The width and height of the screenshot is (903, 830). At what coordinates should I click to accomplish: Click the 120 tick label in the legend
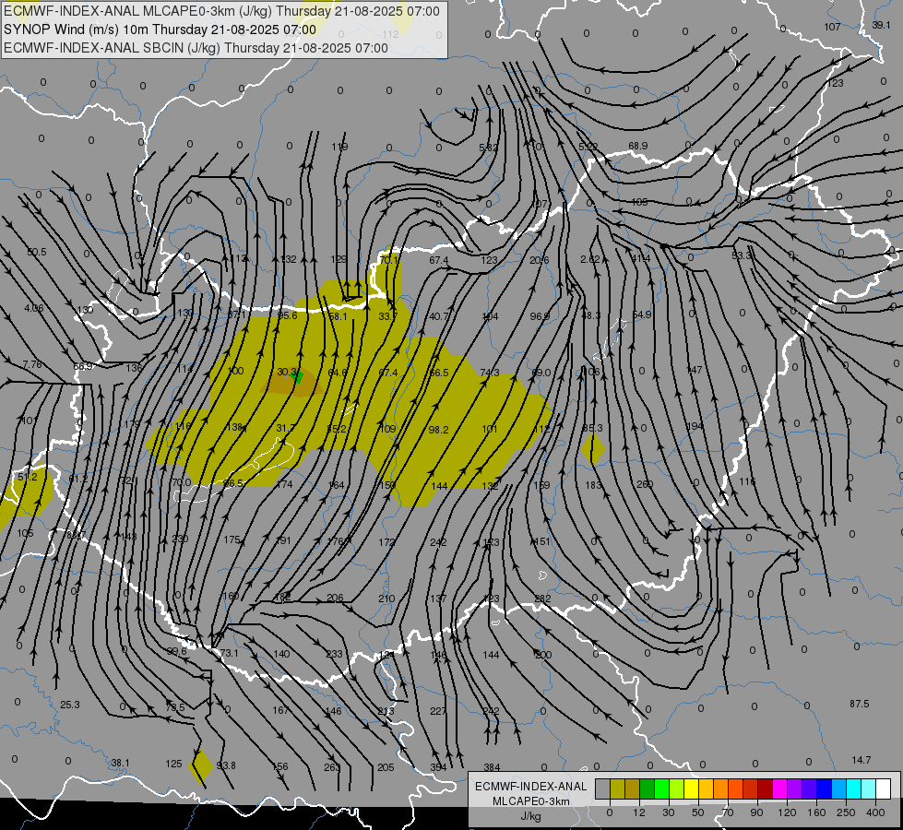click(787, 812)
